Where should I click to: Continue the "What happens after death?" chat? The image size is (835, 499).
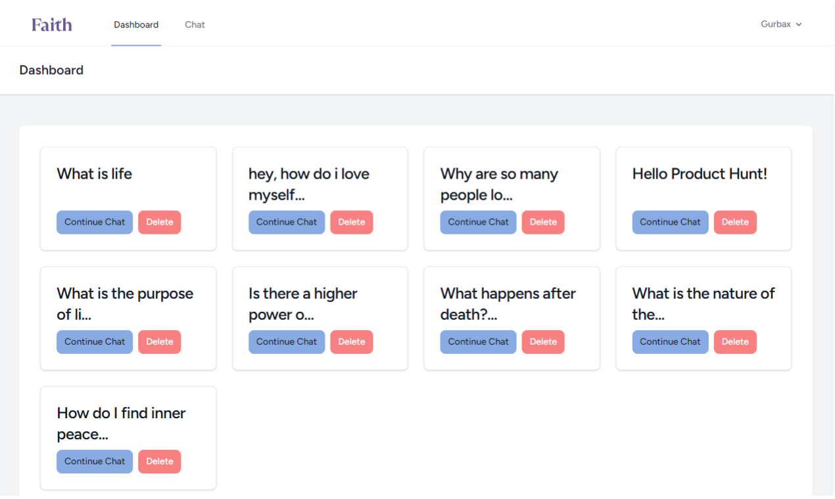click(x=478, y=341)
